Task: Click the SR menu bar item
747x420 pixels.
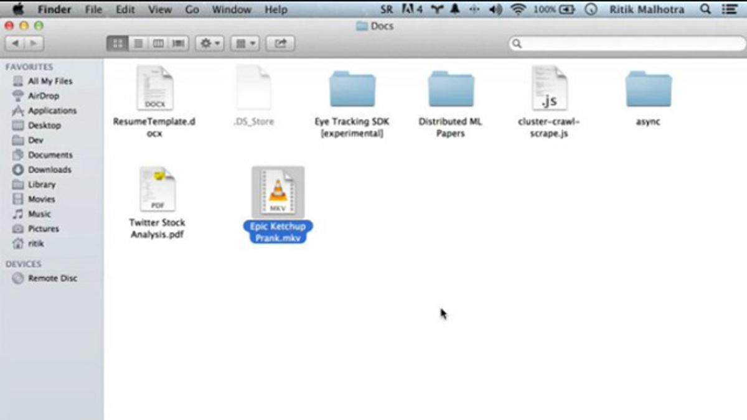Action: coord(387,9)
